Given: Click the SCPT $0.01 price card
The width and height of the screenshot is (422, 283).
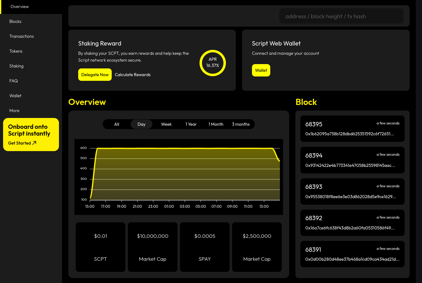Looking at the screenshot, I should click(x=101, y=247).
